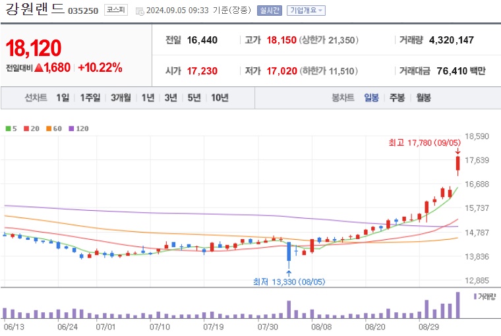The height and width of the screenshot is (336, 501).
Task: Click the 전일 value 16,440
Action: [202, 40]
